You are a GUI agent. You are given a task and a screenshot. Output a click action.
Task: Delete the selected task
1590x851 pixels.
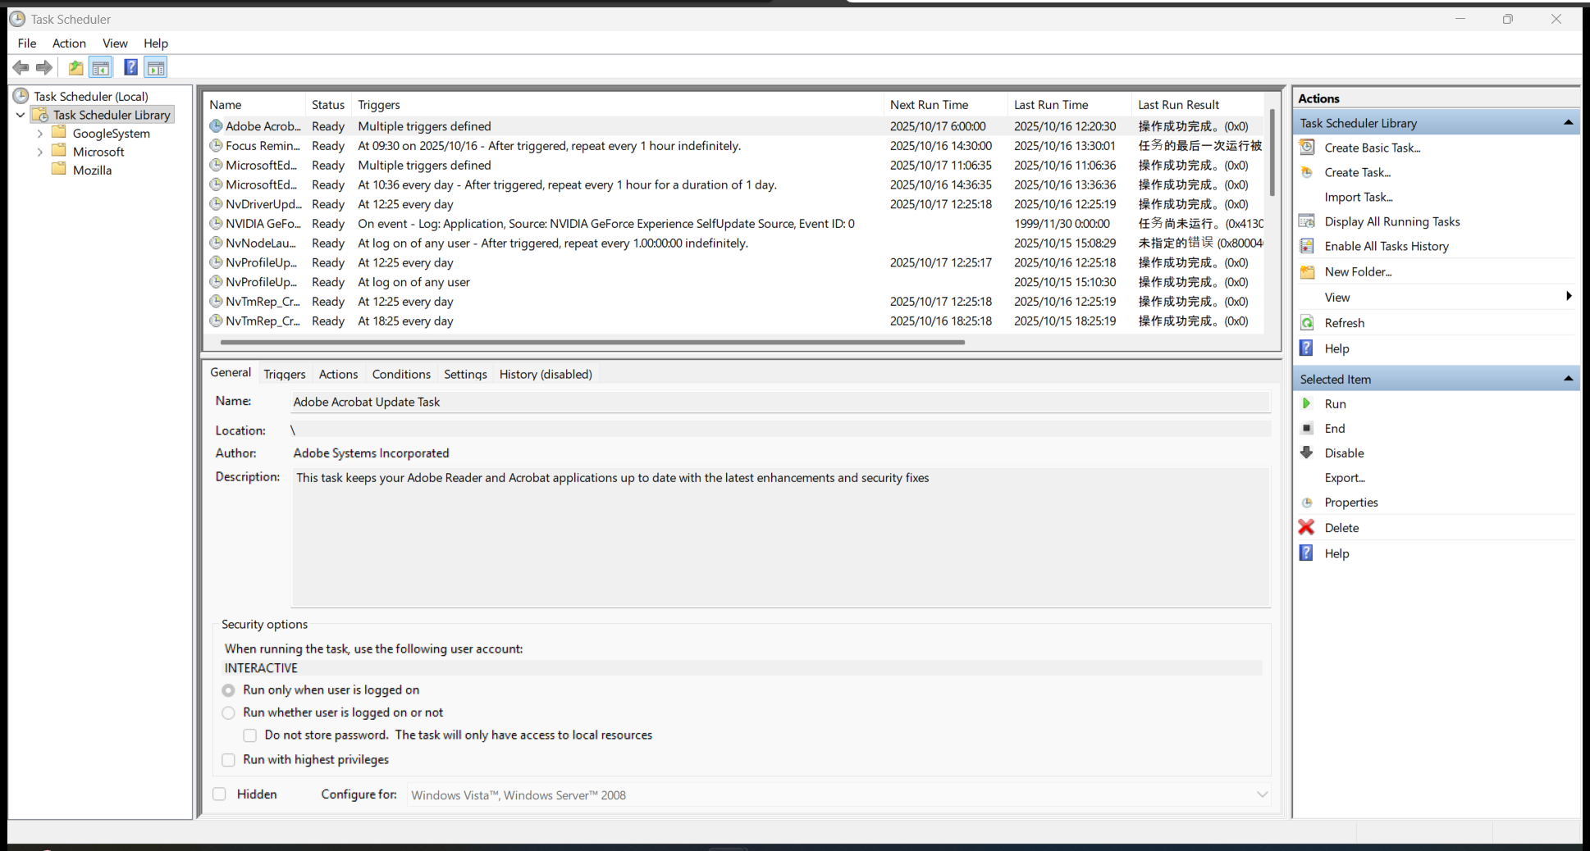pyautogui.click(x=1342, y=527)
